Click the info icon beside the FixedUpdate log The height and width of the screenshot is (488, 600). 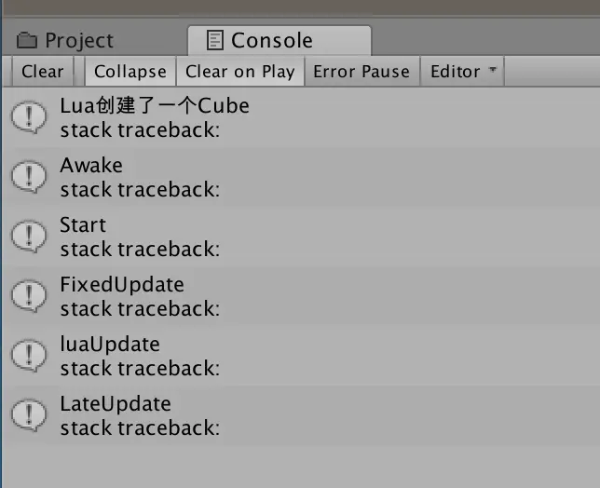[x=29, y=296]
